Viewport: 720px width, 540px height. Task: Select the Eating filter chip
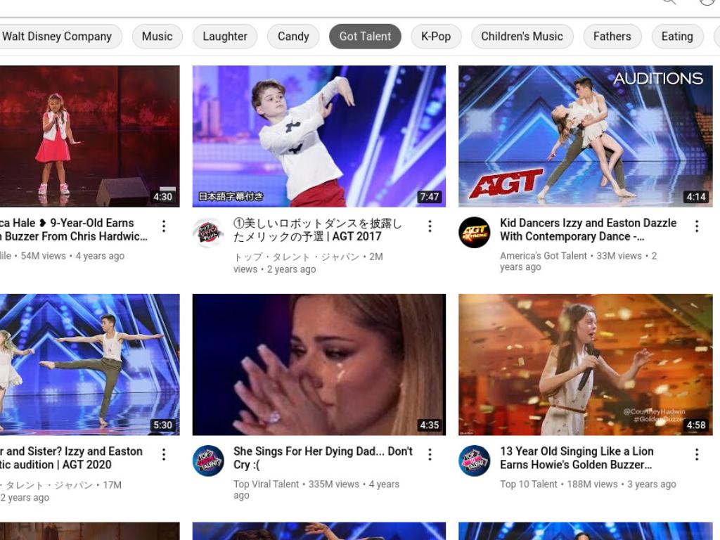pos(677,37)
